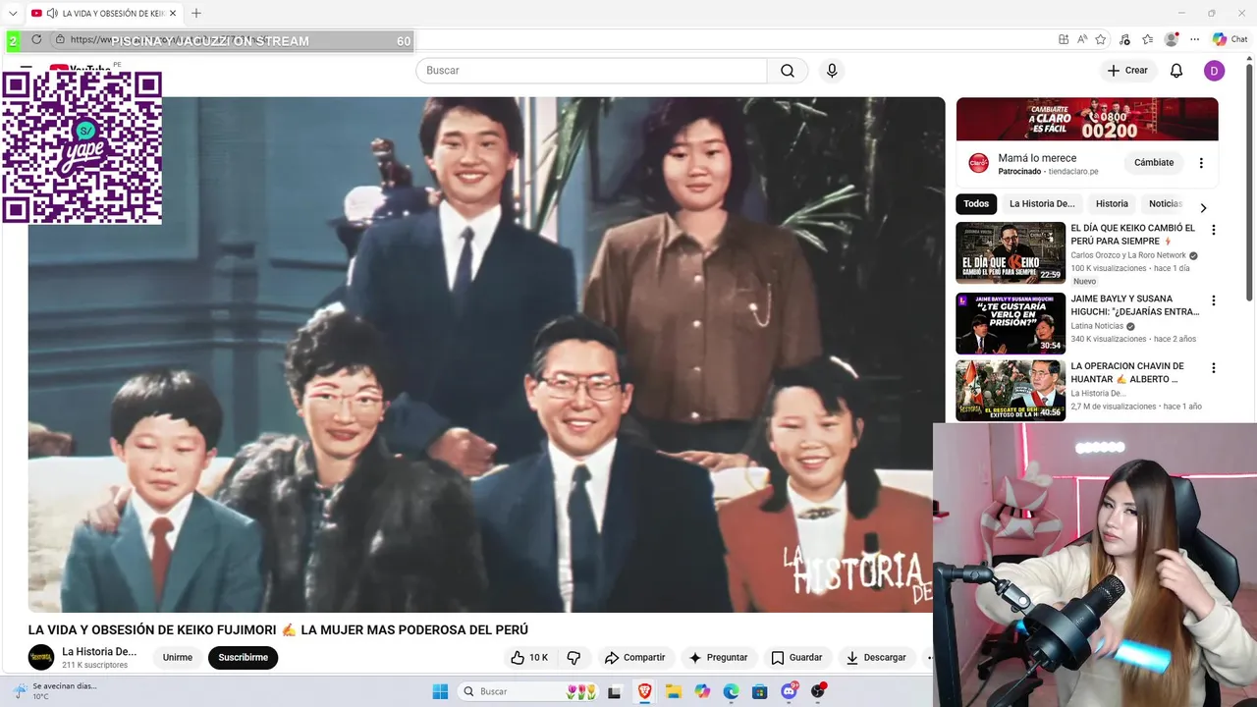
Task: Click the video title LA VIDA Y OBSESIÓN
Action: [x=278, y=630]
